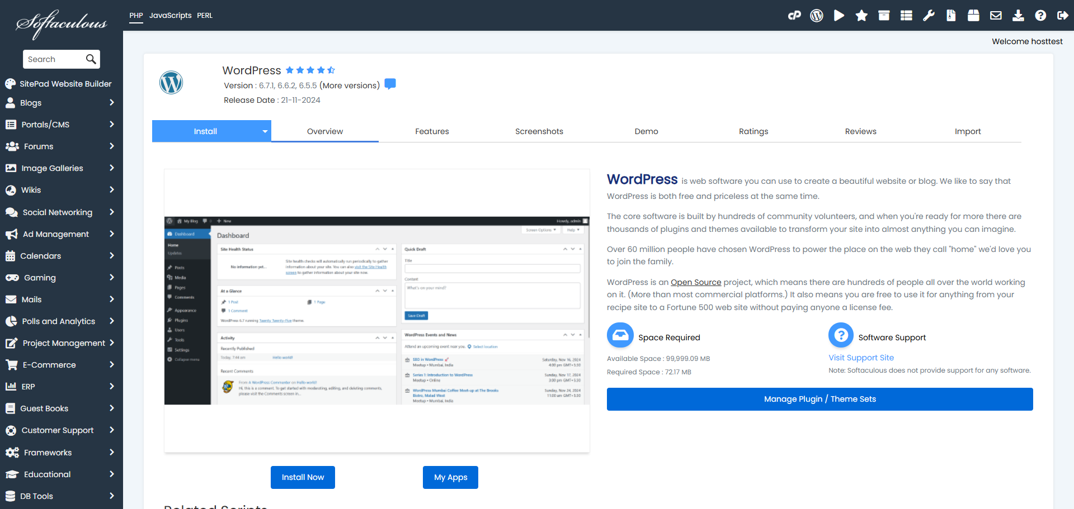Open the Ratings tab
The image size is (1074, 509).
coord(753,131)
